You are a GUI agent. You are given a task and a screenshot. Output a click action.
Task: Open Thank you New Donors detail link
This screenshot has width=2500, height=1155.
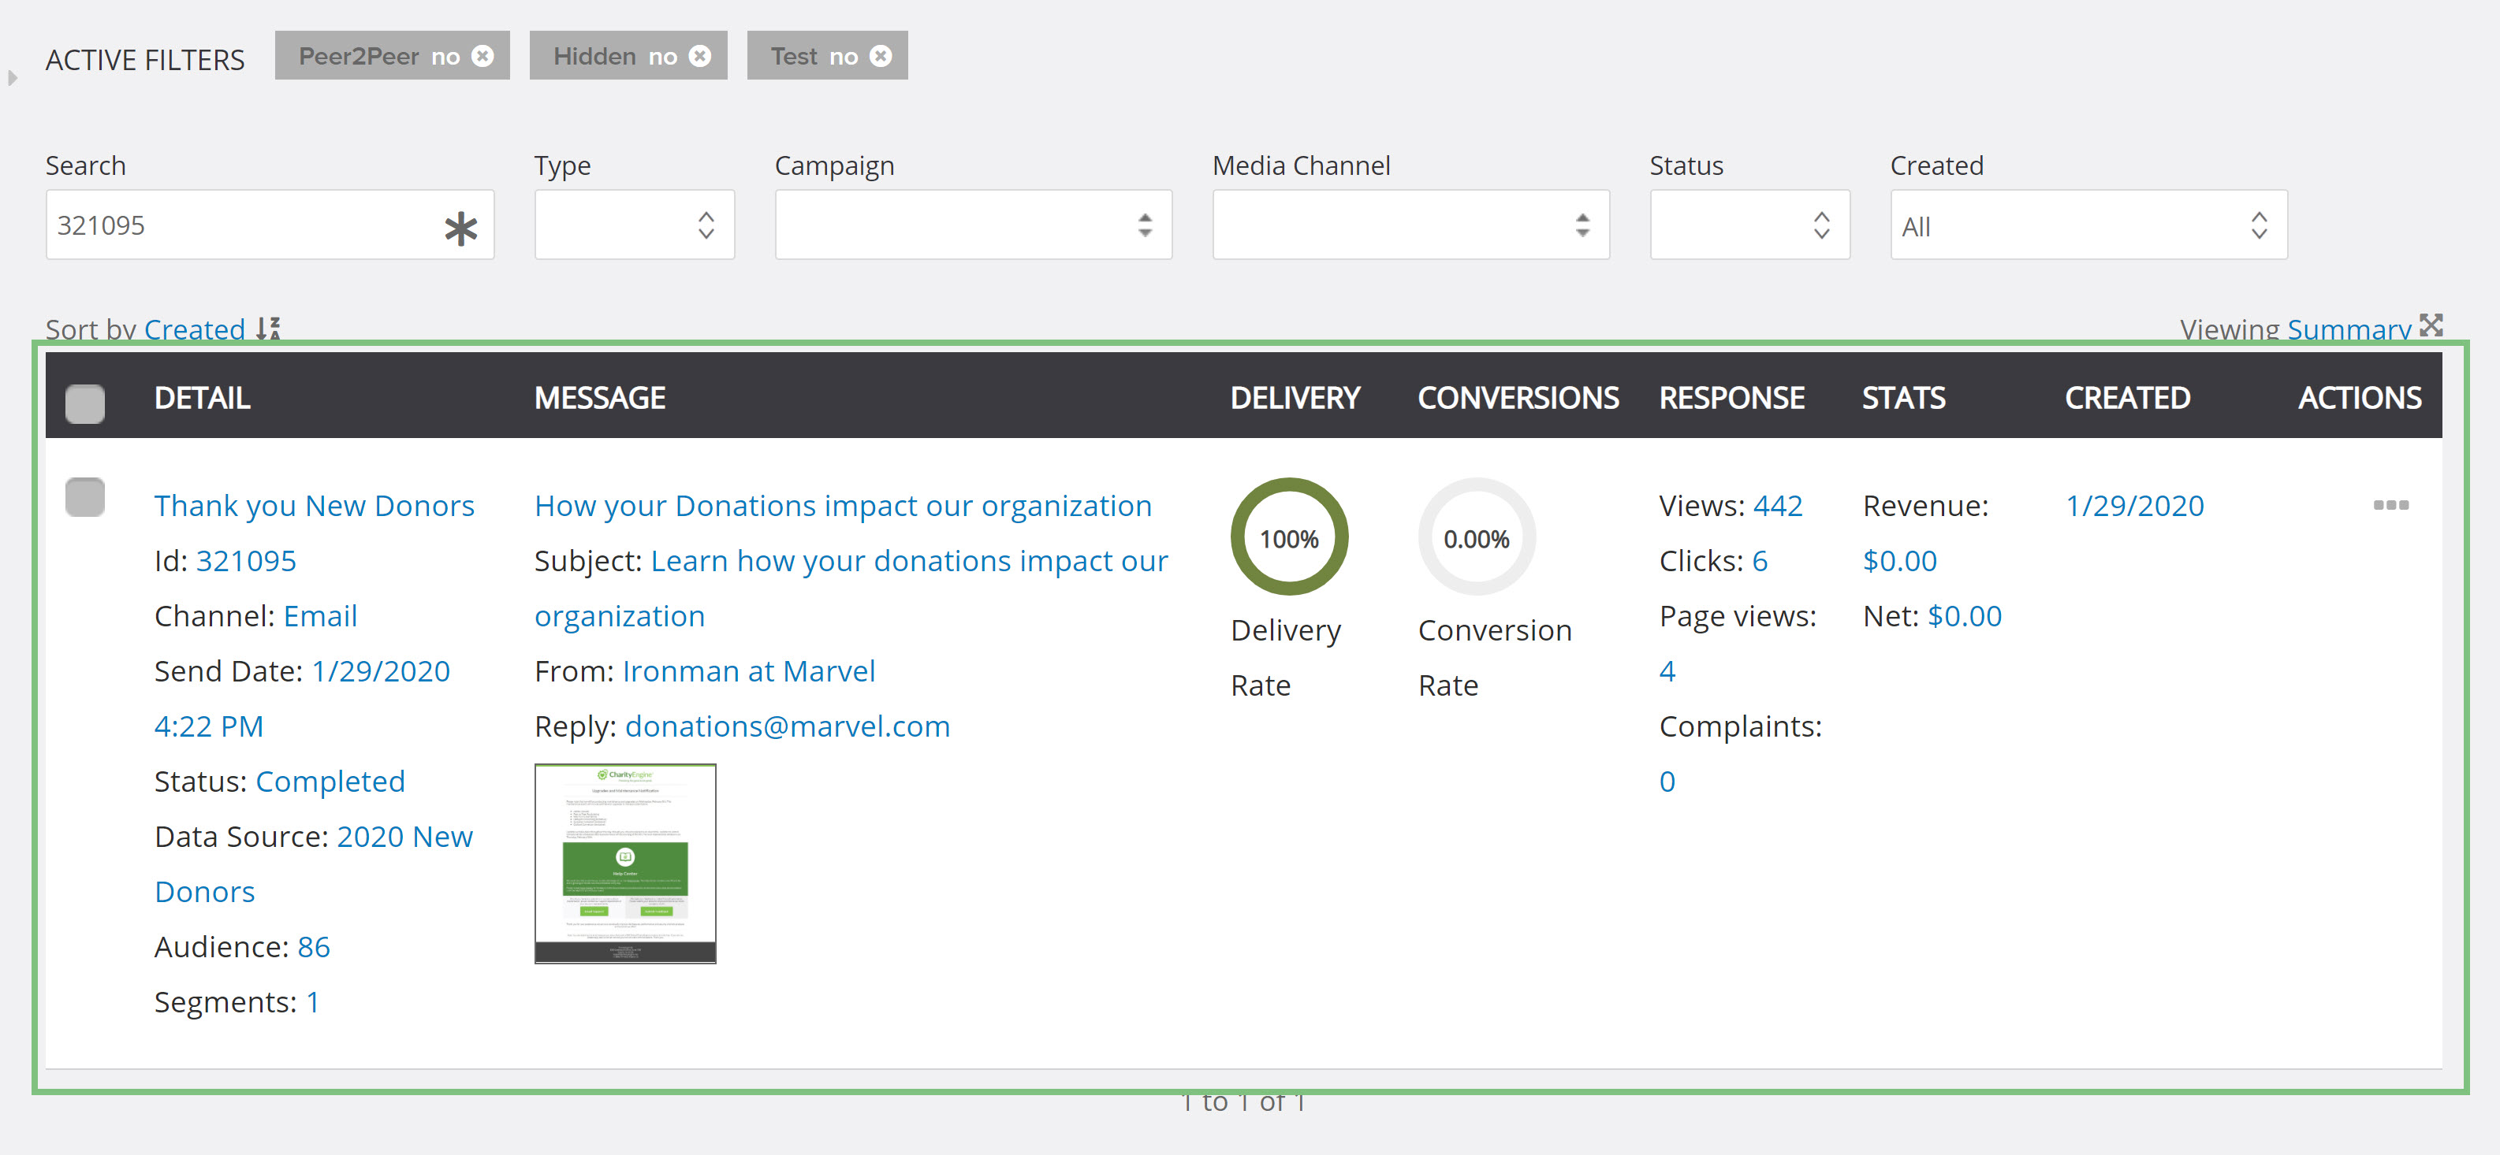[315, 505]
